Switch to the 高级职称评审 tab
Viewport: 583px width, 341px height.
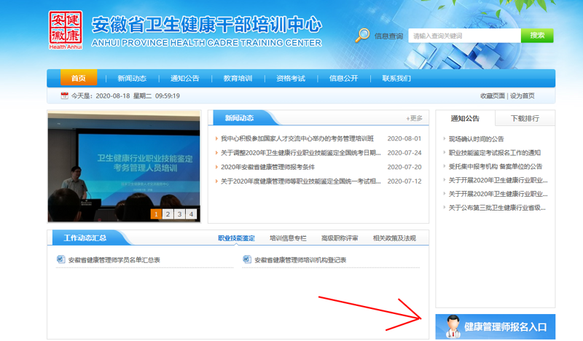[x=340, y=238]
